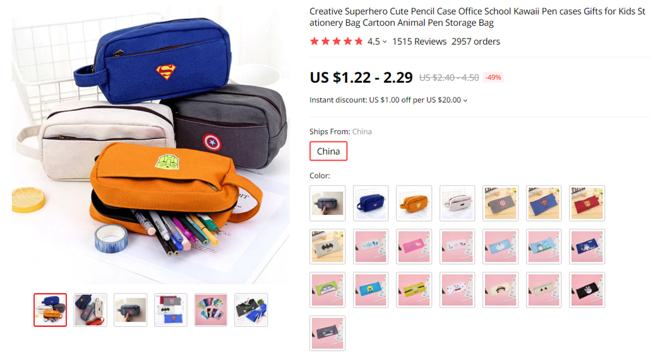Choose the orange pouch color option
This screenshot has height=359, width=663.
(414, 204)
